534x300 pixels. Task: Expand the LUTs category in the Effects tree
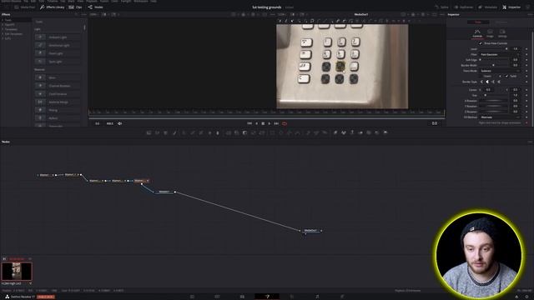click(x=3, y=38)
